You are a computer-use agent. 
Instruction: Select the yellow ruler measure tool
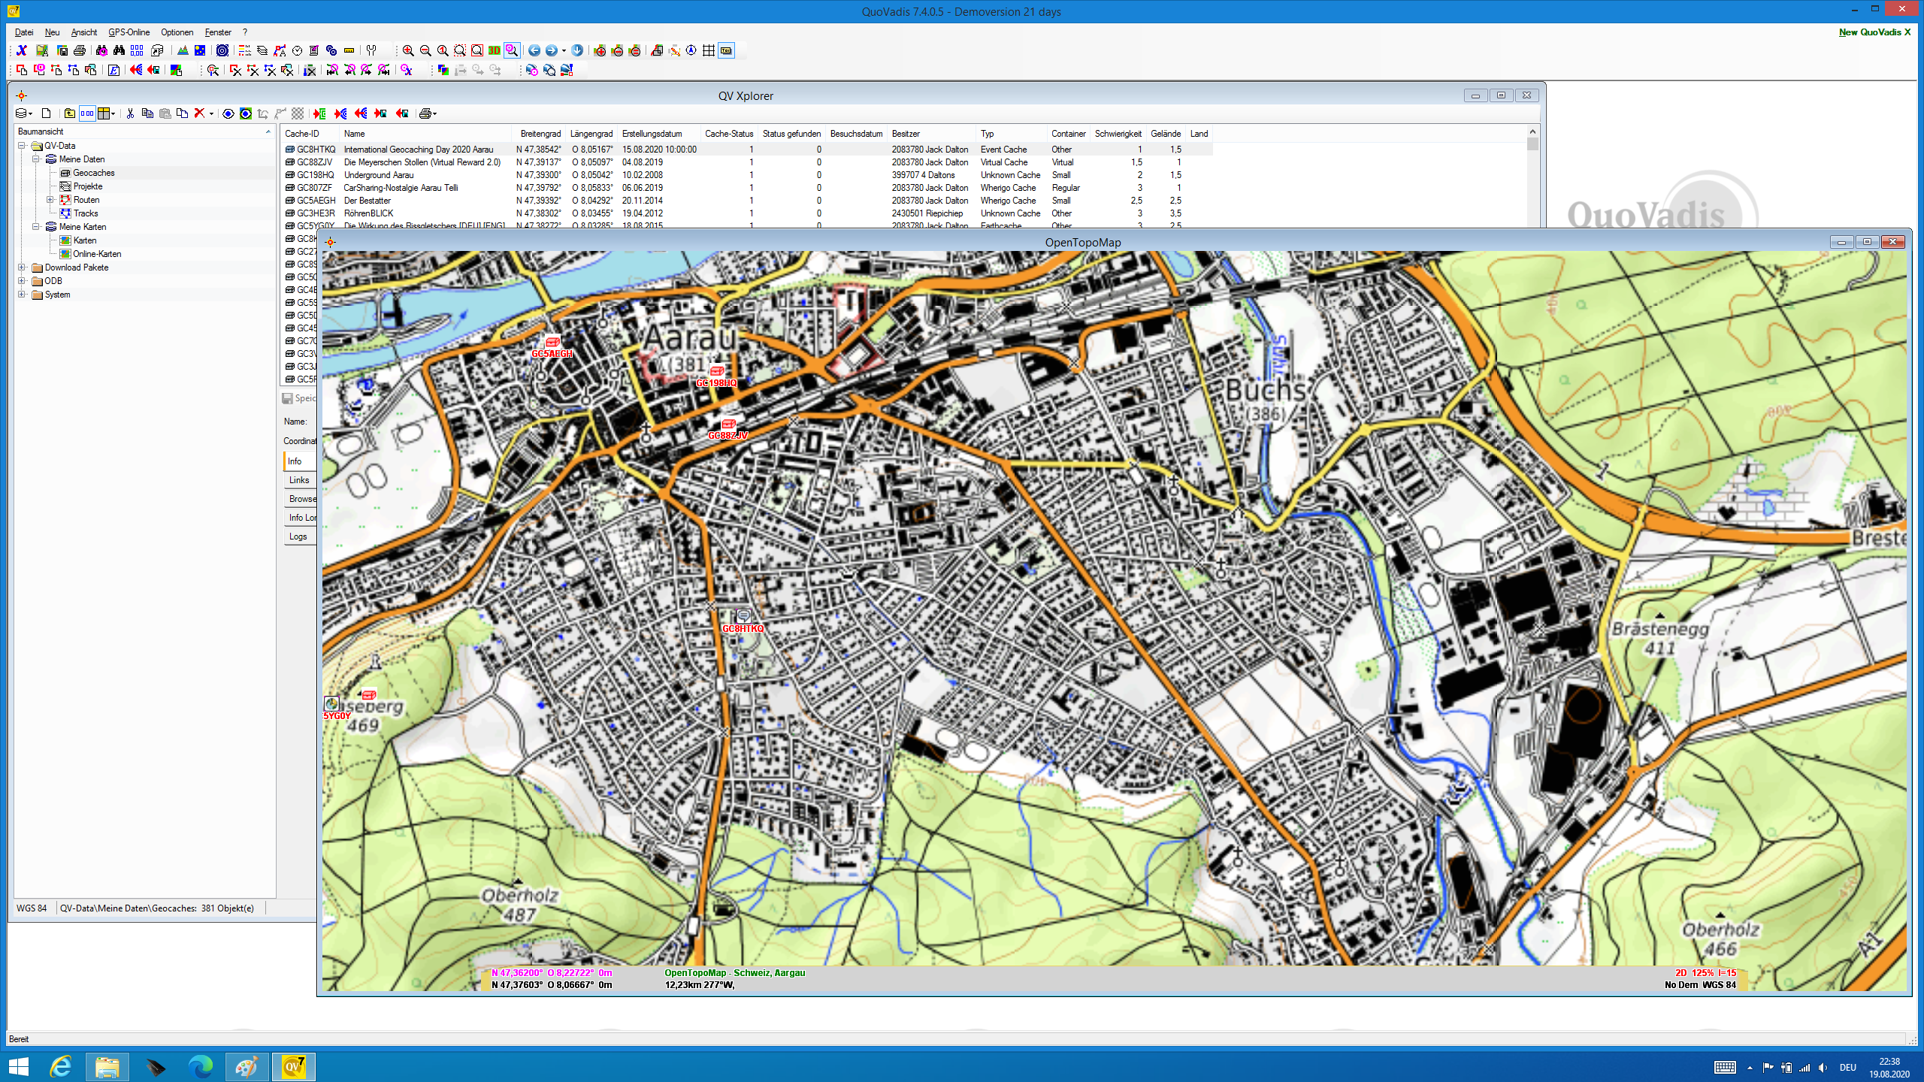click(x=349, y=50)
